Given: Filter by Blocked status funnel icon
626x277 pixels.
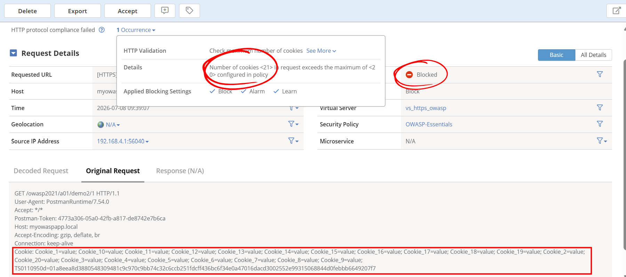Looking at the screenshot, I should pos(600,74).
